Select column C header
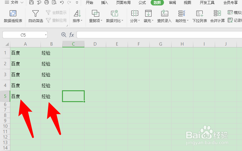Screen dimensions: 242x151 tap(73, 44)
